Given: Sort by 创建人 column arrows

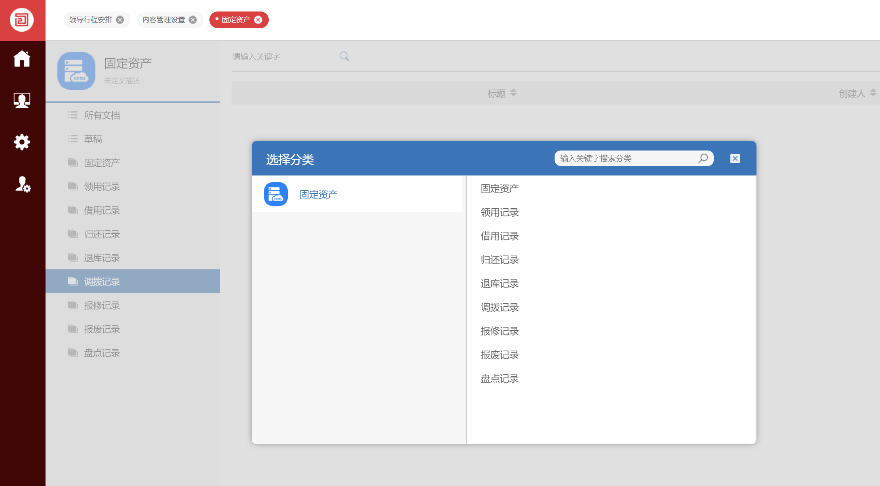Looking at the screenshot, I should (873, 93).
